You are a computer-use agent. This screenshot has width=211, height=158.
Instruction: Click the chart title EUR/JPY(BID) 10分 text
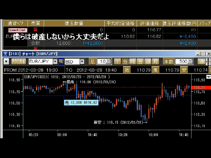click(x=67, y=77)
